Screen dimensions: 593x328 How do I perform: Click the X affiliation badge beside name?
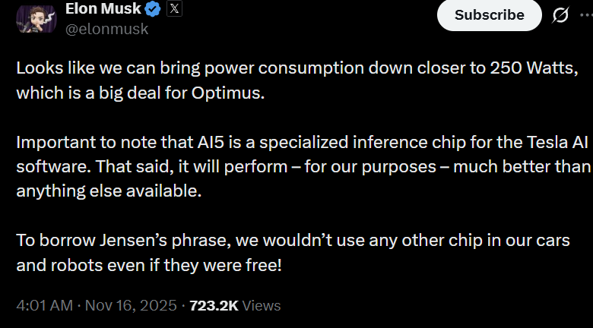point(173,10)
